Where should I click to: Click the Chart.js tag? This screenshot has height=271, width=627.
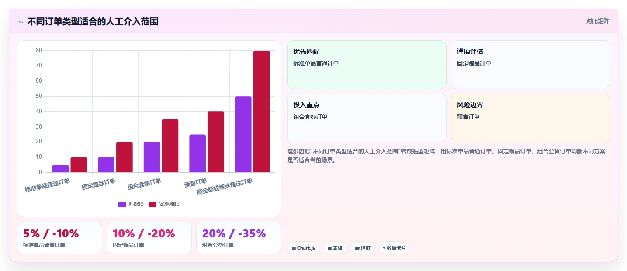coord(303,248)
